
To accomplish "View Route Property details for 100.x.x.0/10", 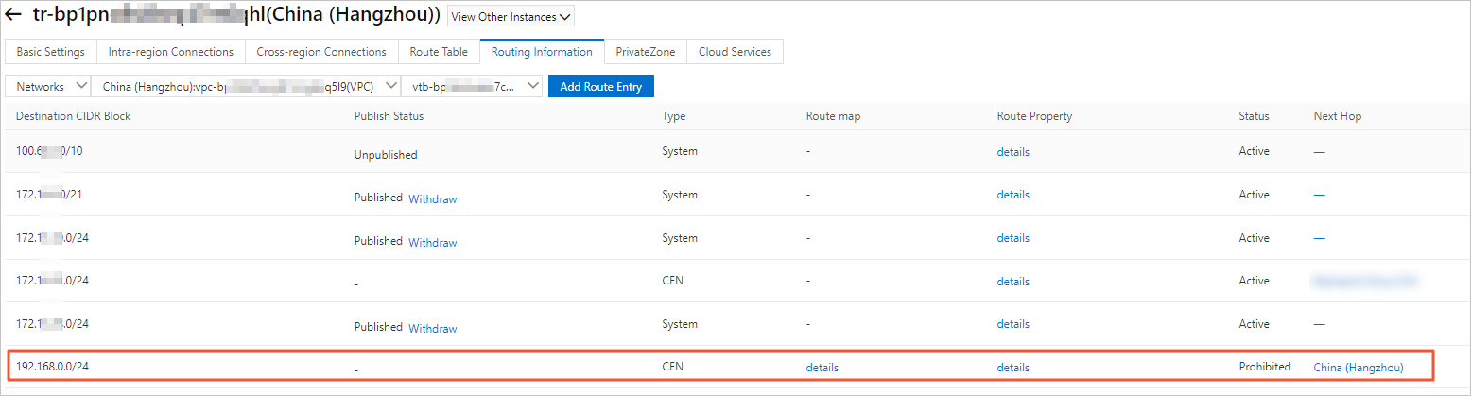I will point(1012,152).
